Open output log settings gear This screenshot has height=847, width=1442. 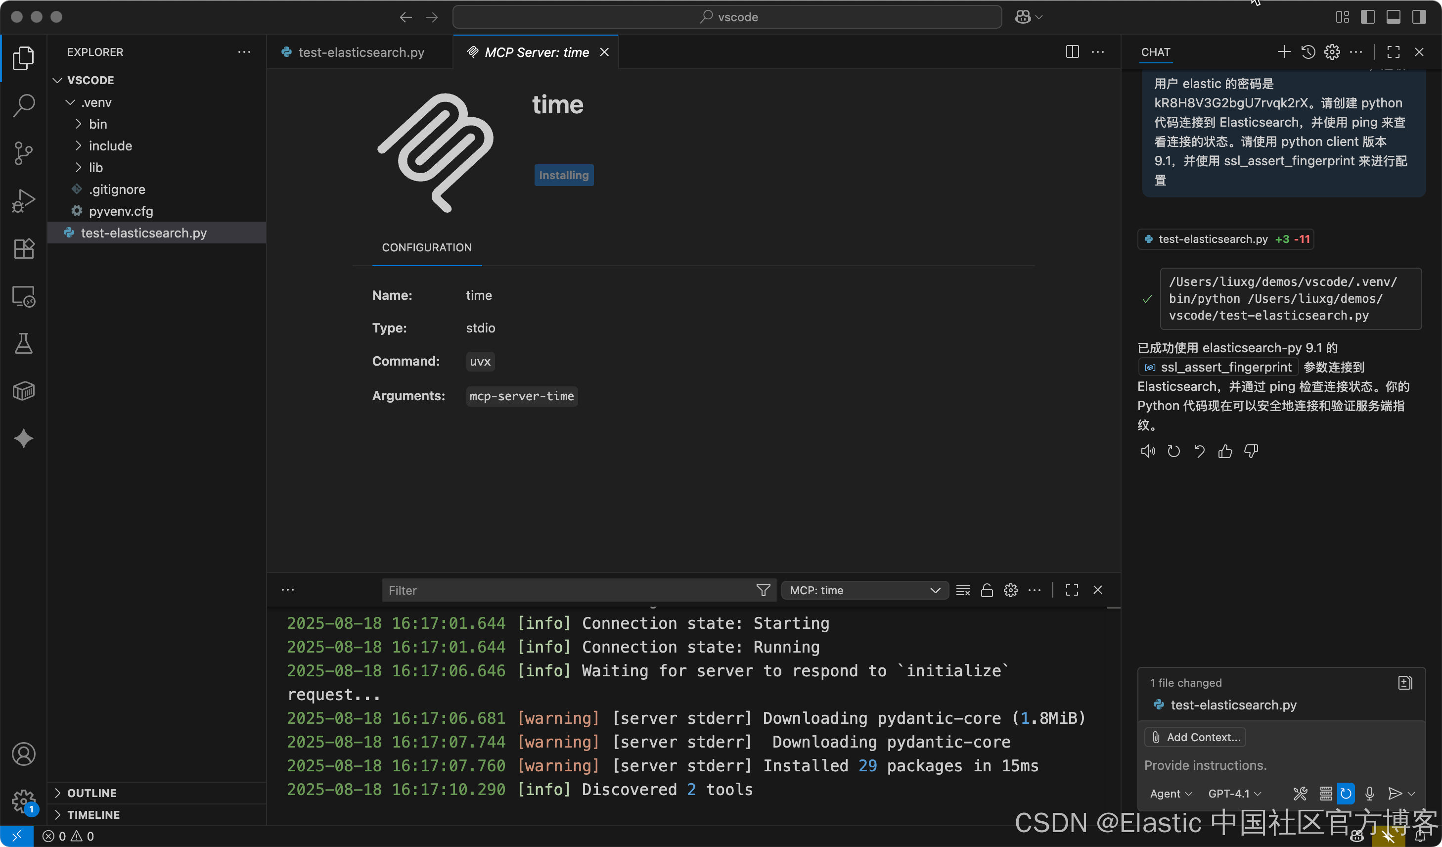[x=1011, y=590]
